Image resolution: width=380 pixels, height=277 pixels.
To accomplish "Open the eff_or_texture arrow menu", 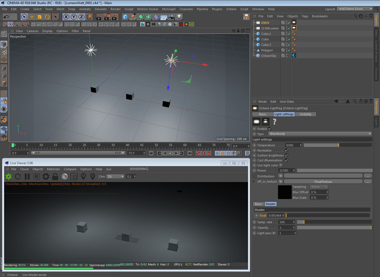I will (x=280, y=181).
